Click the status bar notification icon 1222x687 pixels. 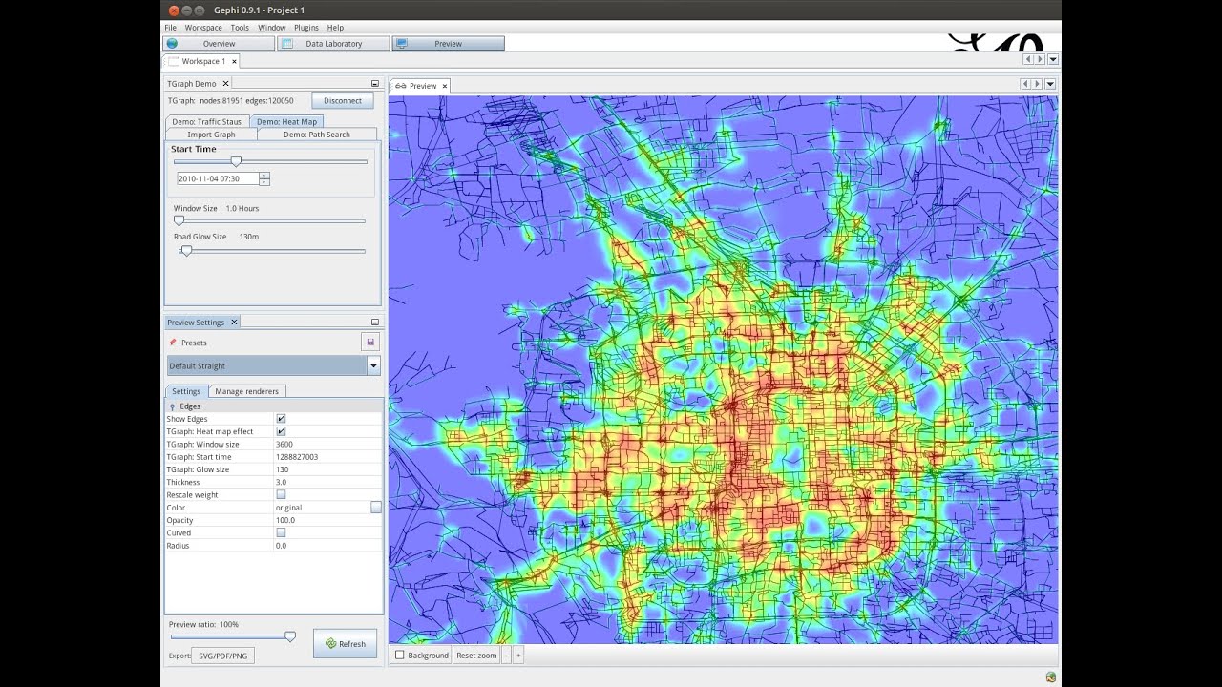point(1051,677)
